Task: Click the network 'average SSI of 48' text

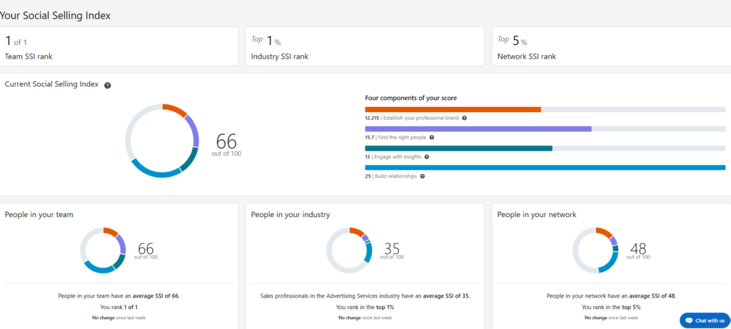Action: click(652, 295)
